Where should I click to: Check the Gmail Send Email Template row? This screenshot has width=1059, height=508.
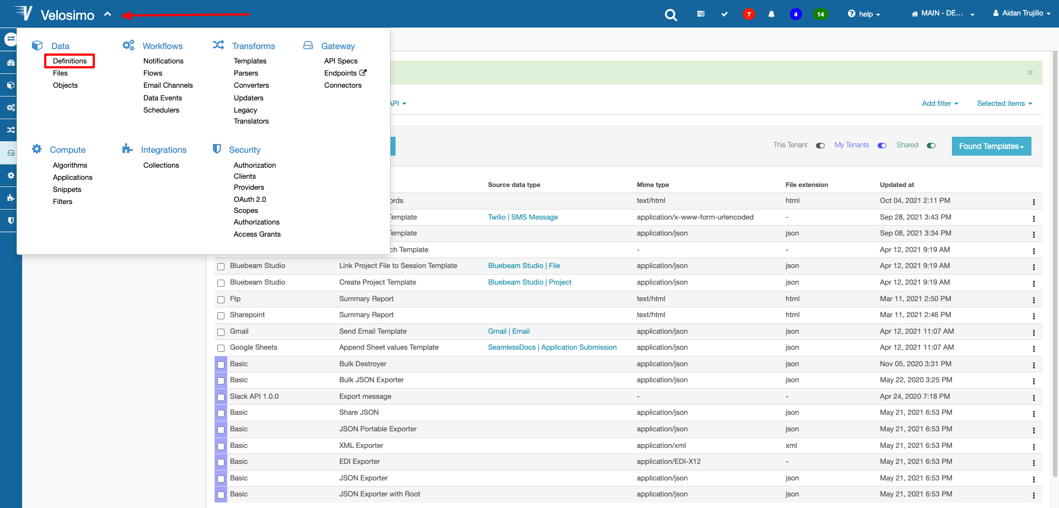pos(221,332)
